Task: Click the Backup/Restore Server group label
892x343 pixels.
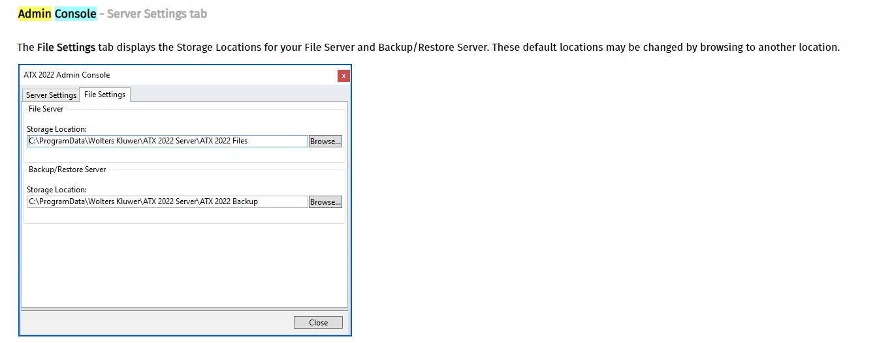Action: 67,170
